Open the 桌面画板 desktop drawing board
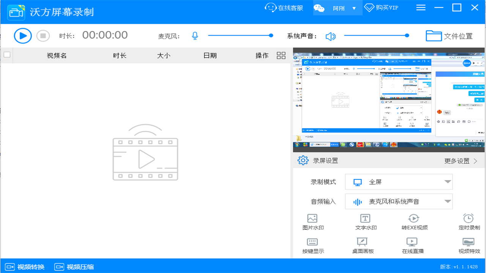The height and width of the screenshot is (273, 486). point(362,245)
